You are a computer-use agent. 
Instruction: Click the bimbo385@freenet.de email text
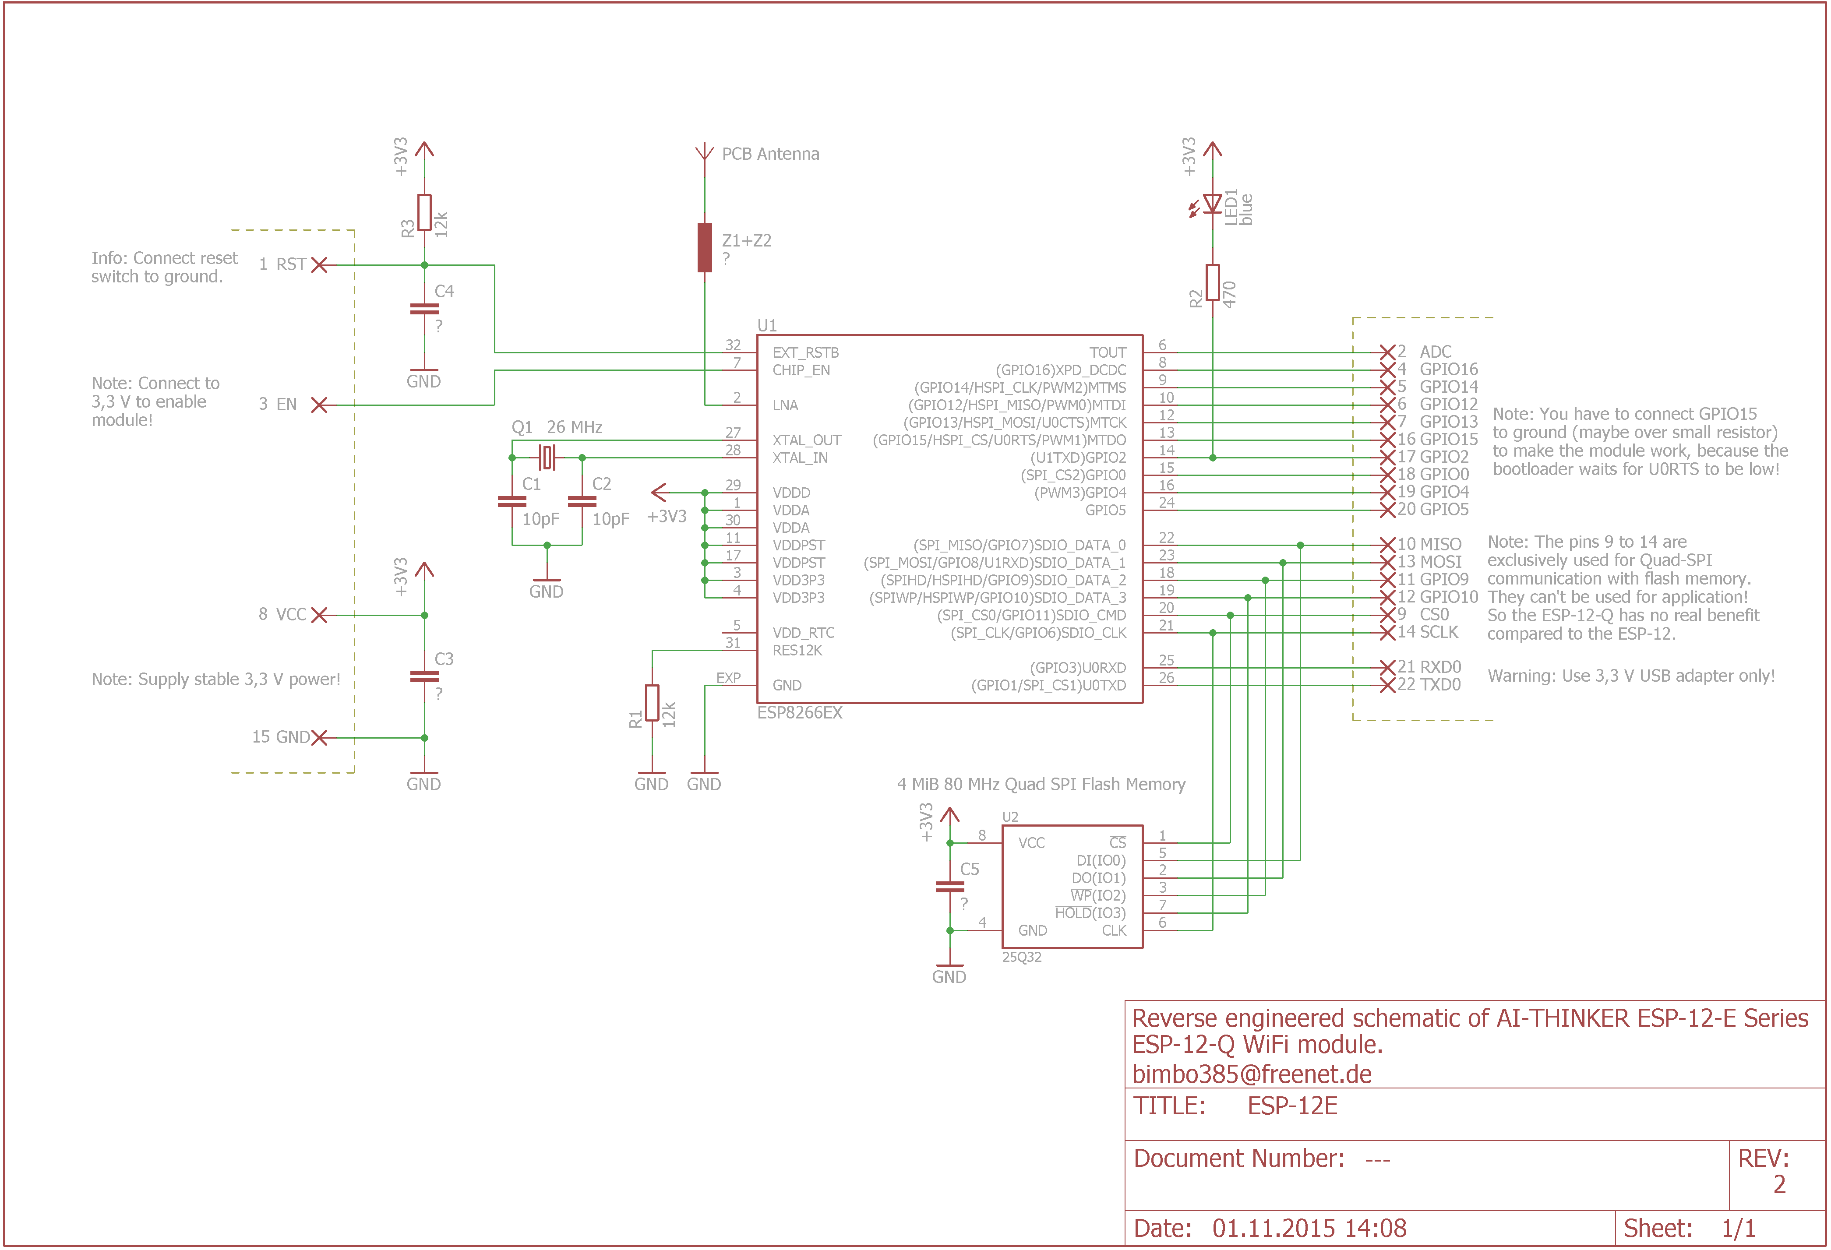click(1251, 1074)
